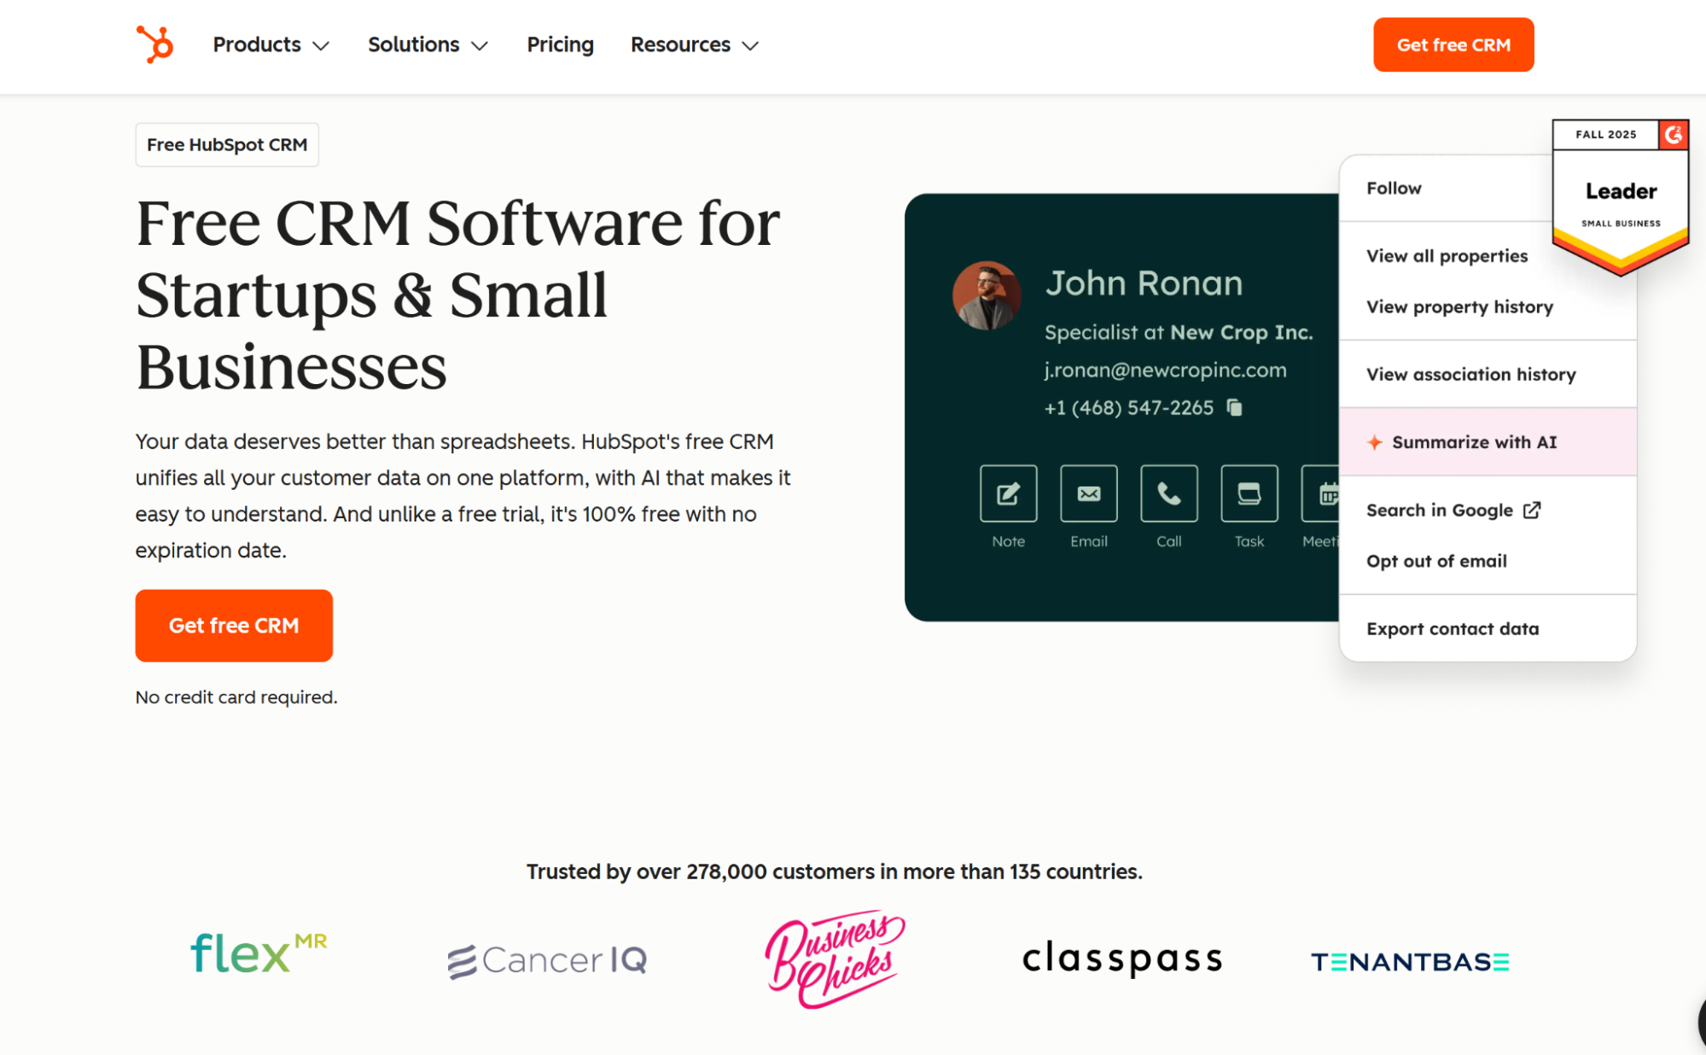
Task: Click the John Ronan contact name
Action: coord(1144,283)
